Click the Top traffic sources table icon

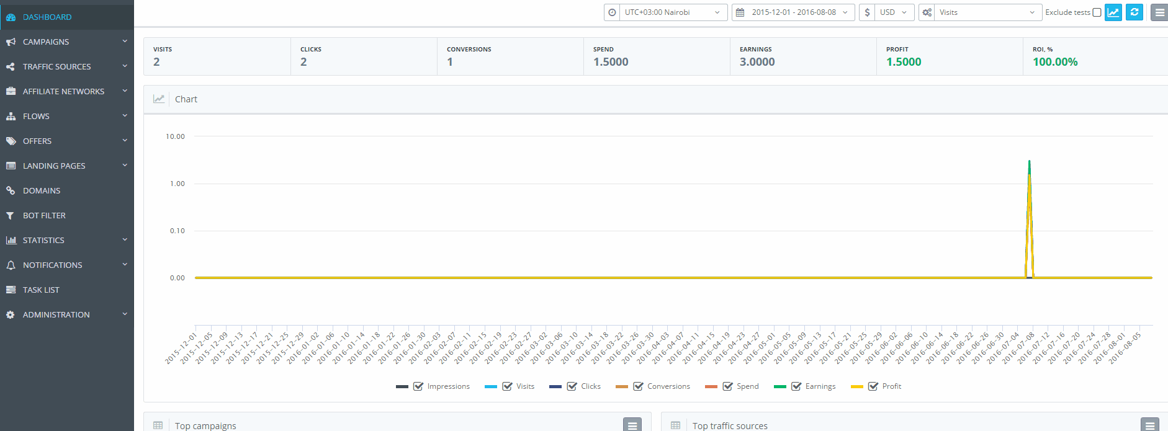point(676,425)
